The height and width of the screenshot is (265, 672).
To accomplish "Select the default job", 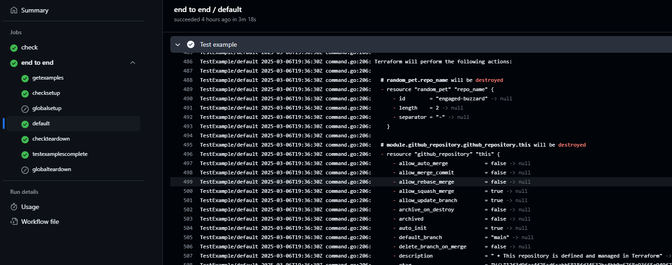I will [x=73, y=123].
